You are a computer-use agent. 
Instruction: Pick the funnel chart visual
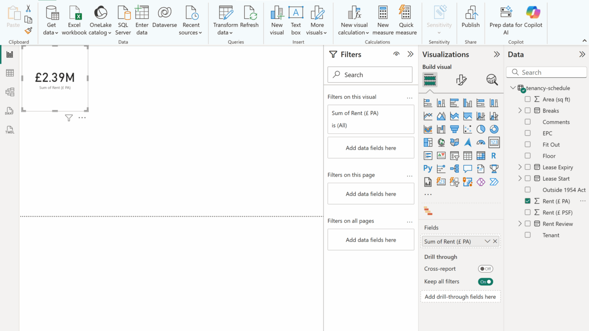pos(454,129)
